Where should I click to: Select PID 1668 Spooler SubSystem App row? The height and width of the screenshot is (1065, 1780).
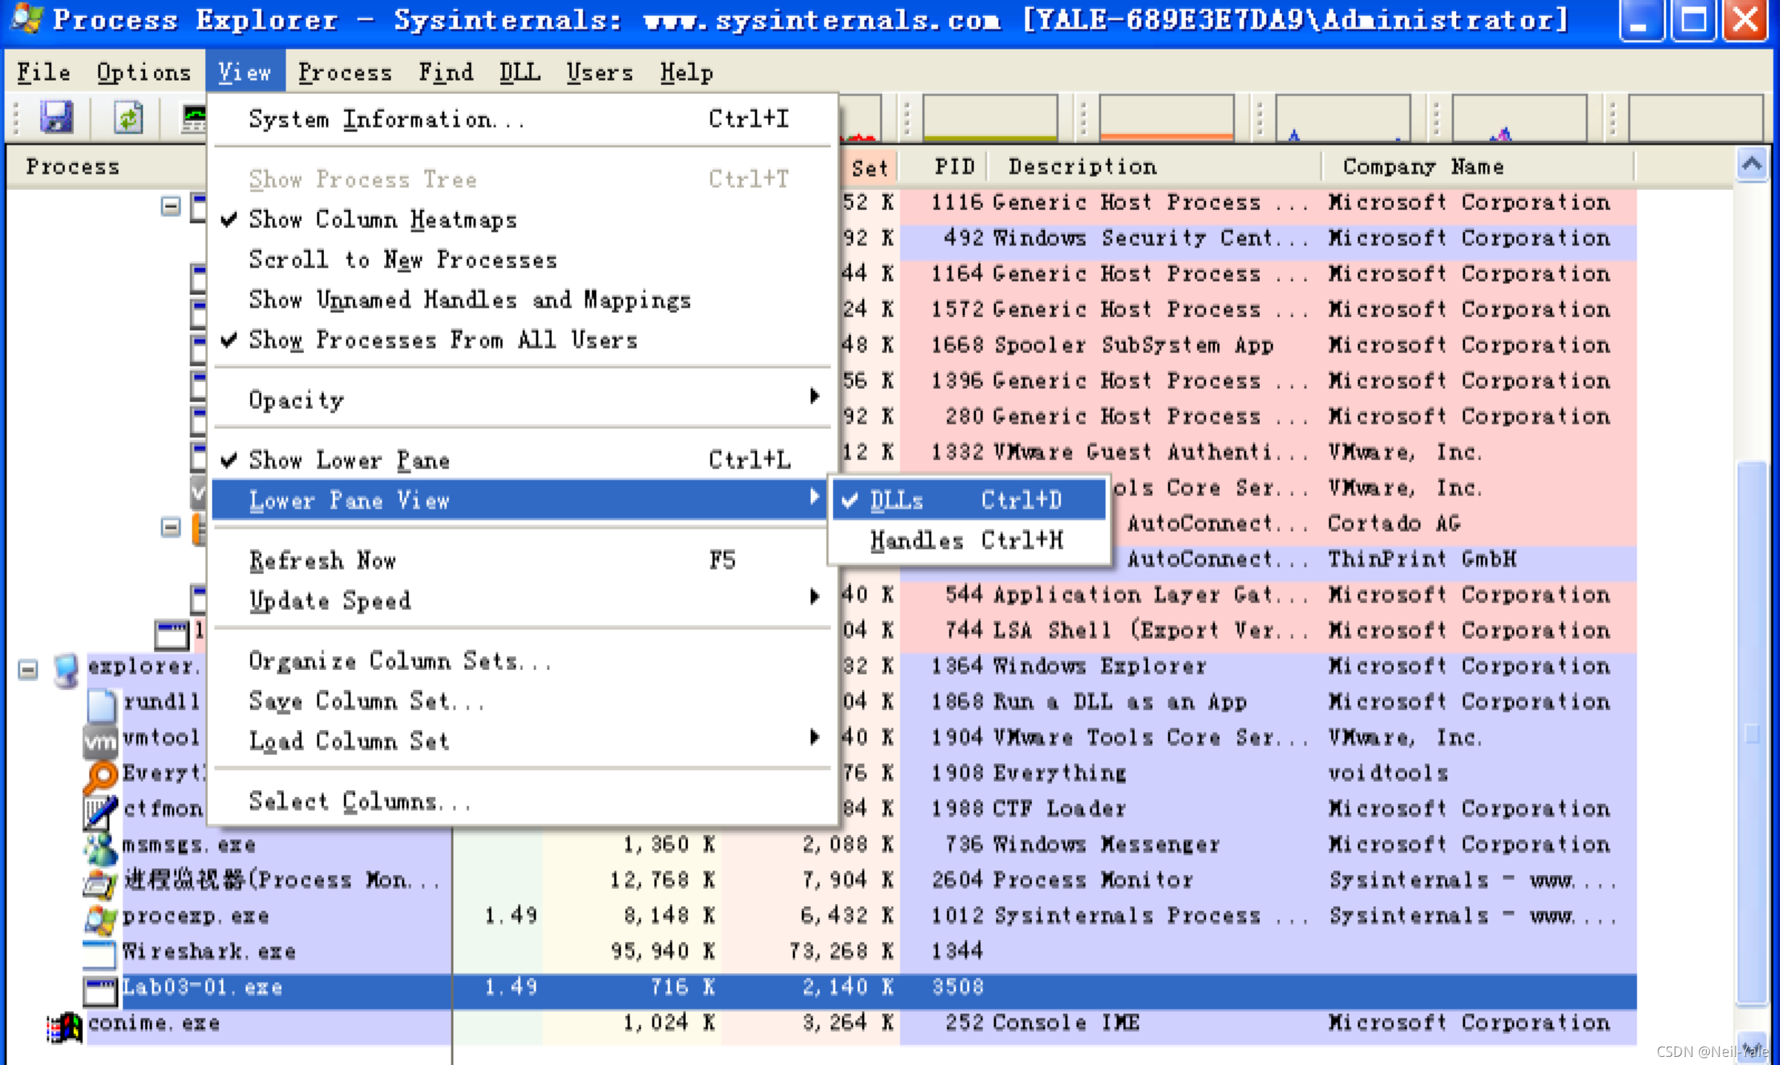[x=1238, y=345]
